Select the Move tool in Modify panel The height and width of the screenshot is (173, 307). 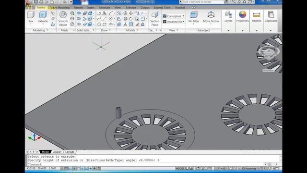131,13
